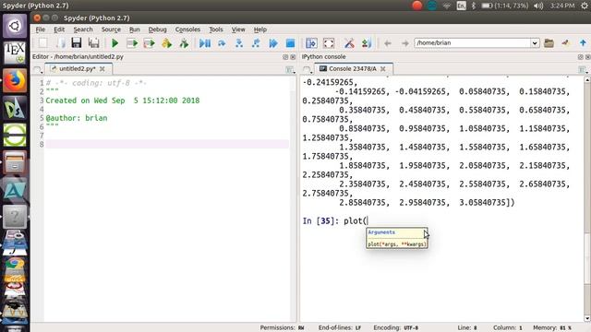Open the working directory dropdown

pyautogui.click(x=535, y=43)
